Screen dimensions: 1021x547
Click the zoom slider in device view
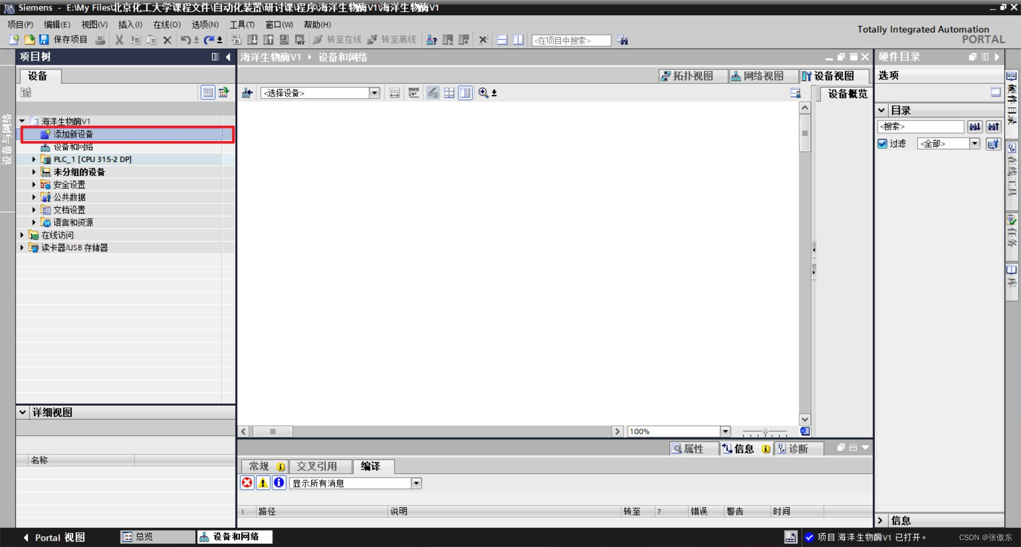(765, 432)
